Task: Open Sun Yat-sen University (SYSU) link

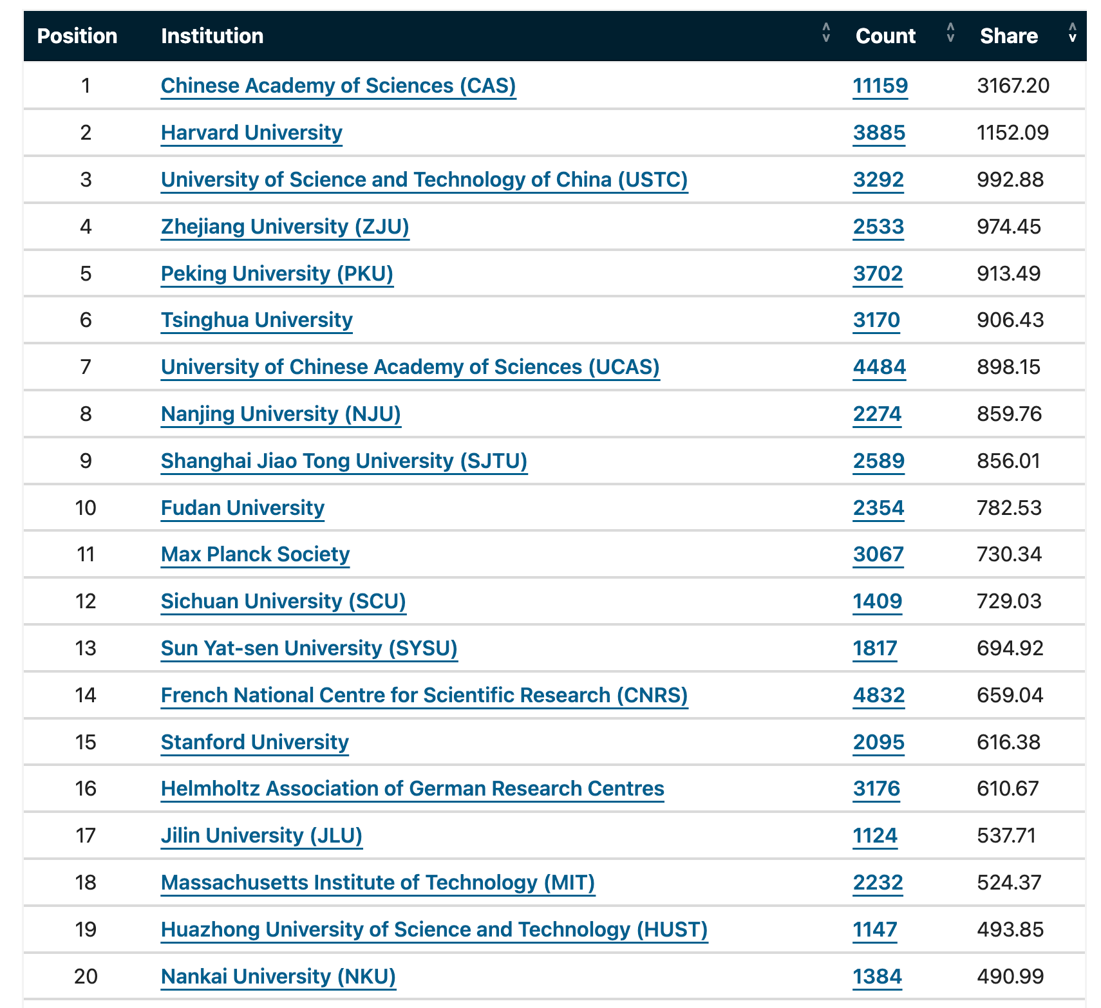Action: (309, 648)
